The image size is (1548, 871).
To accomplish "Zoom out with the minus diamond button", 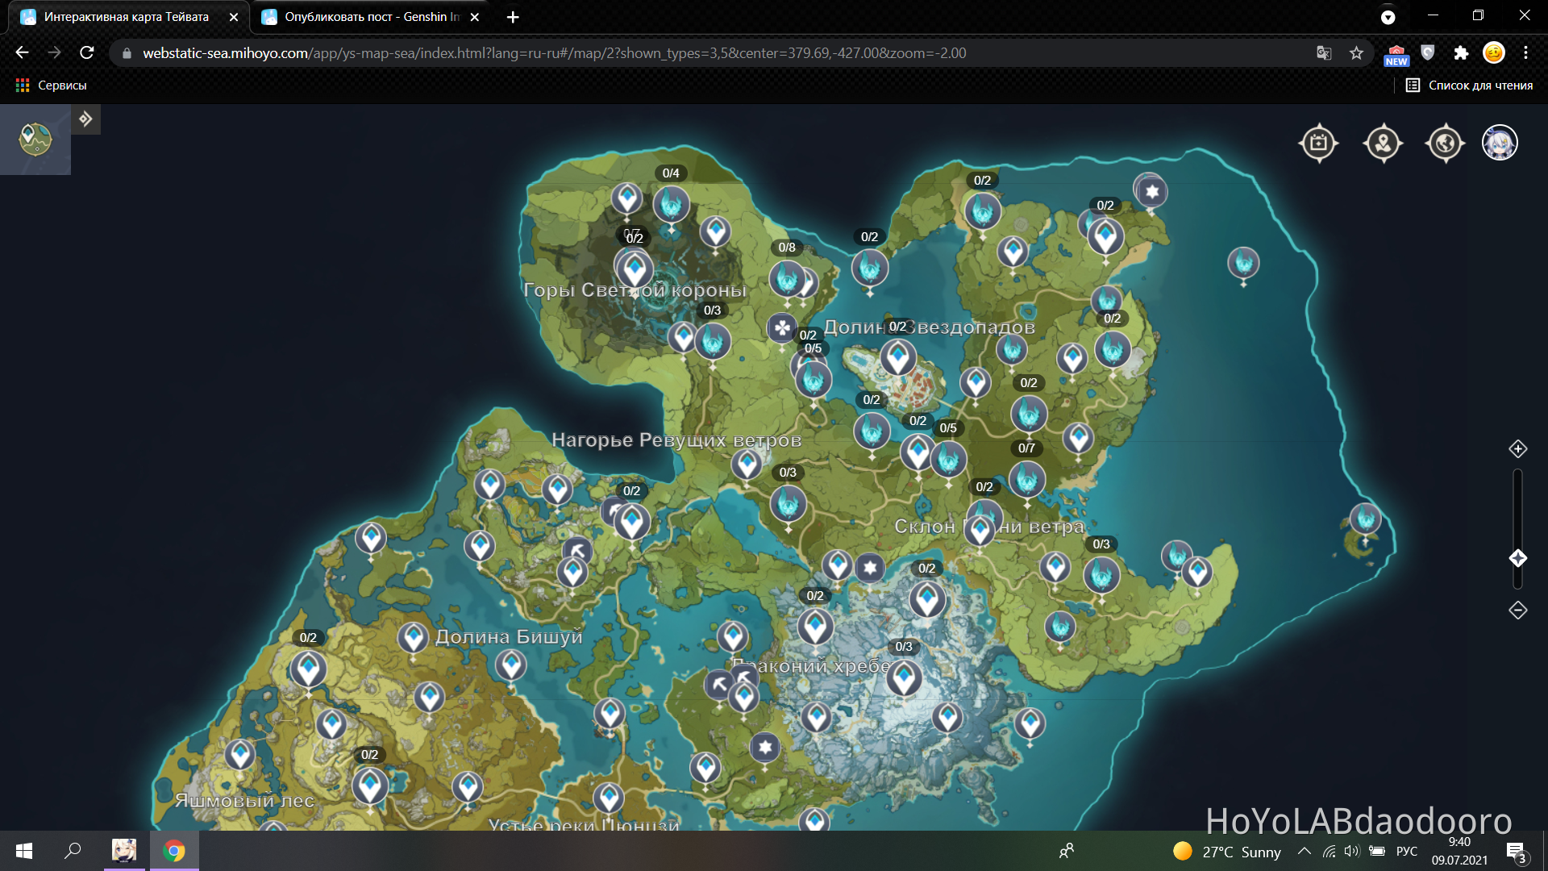I will [x=1518, y=611].
